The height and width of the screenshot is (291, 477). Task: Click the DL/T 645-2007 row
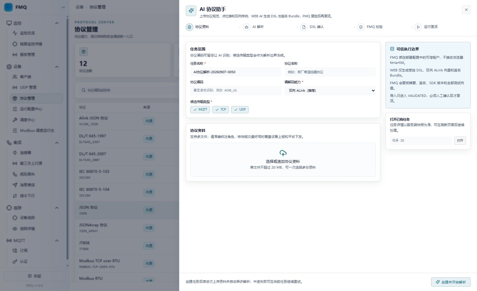click(x=127, y=157)
